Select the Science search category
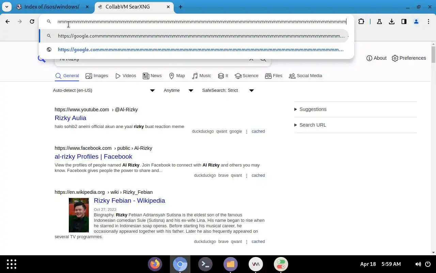Screen dimensions: 436x273 tap(247, 76)
